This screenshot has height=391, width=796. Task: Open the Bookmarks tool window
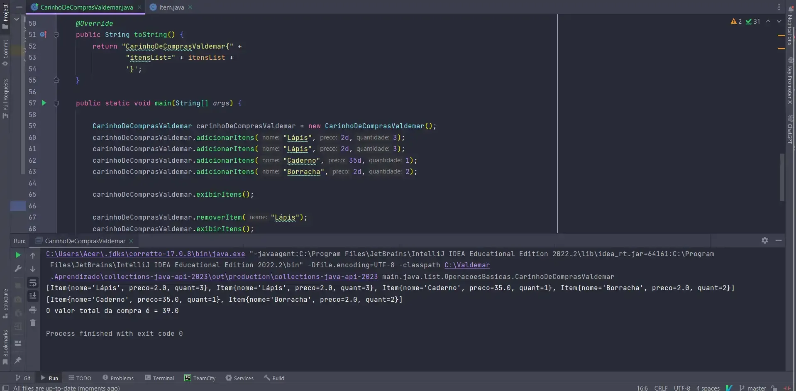point(5,347)
